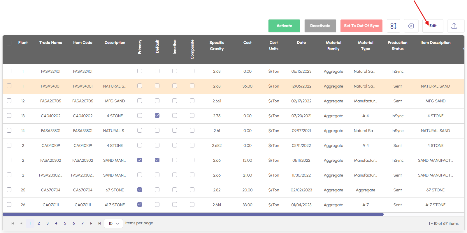Screen dimensions: 467x233
Task: Click the horizontal scrollbar under the table
Action: [193, 214]
